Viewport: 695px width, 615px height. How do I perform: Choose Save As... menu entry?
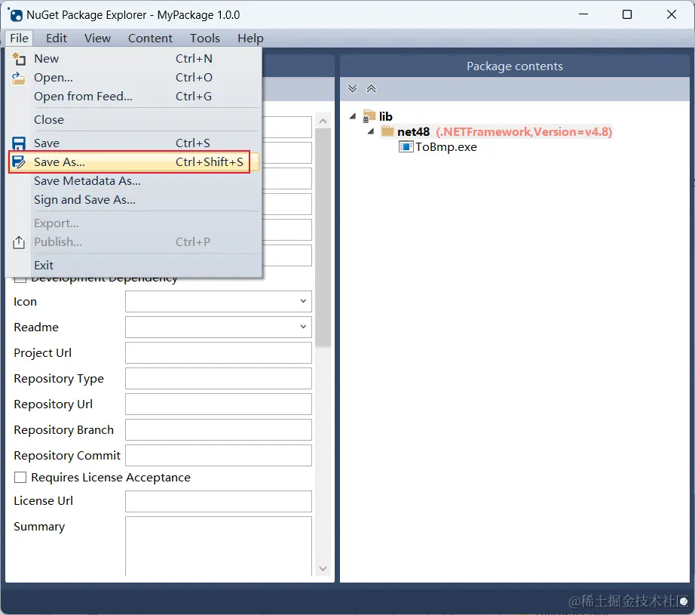(134, 162)
